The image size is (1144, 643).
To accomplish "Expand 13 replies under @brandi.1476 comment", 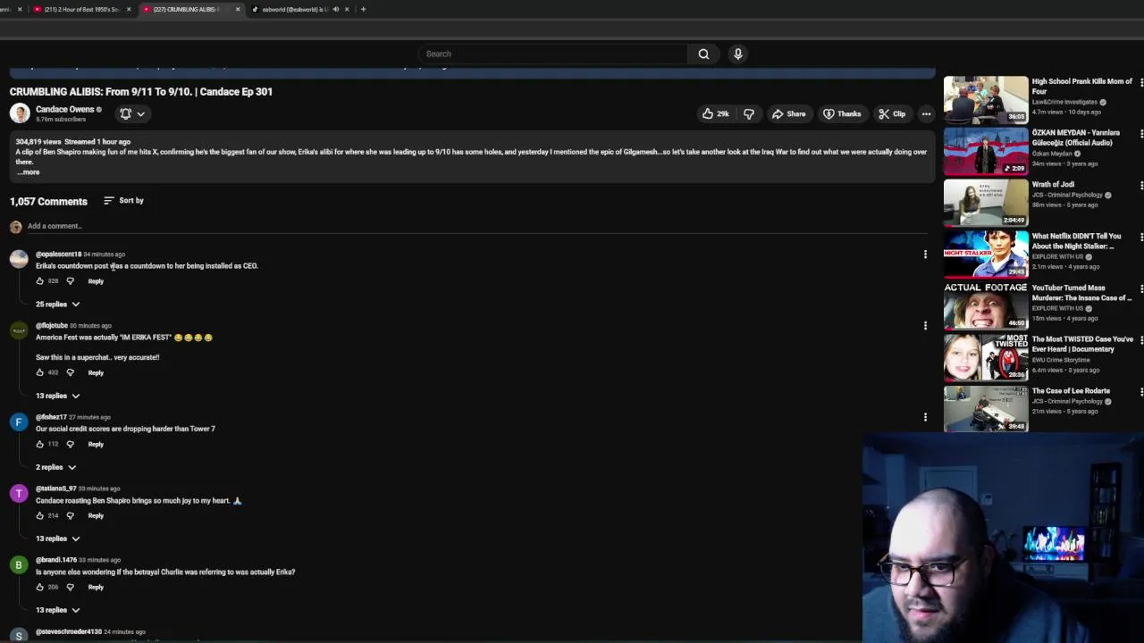I will click(x=57, y=610).
